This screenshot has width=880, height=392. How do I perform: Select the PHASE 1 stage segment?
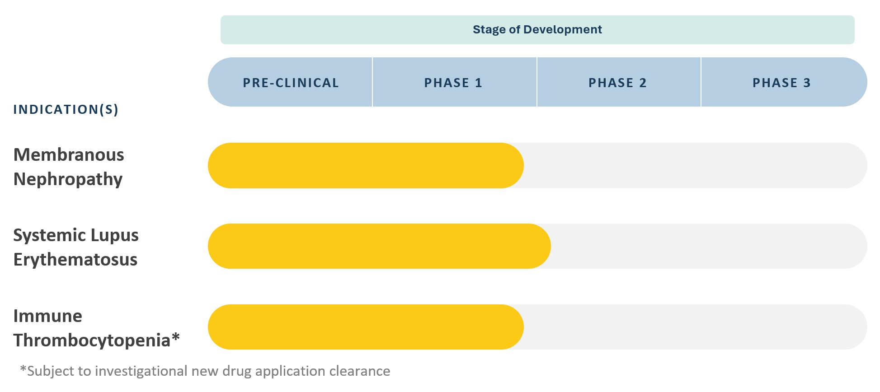tap(454, 83)
